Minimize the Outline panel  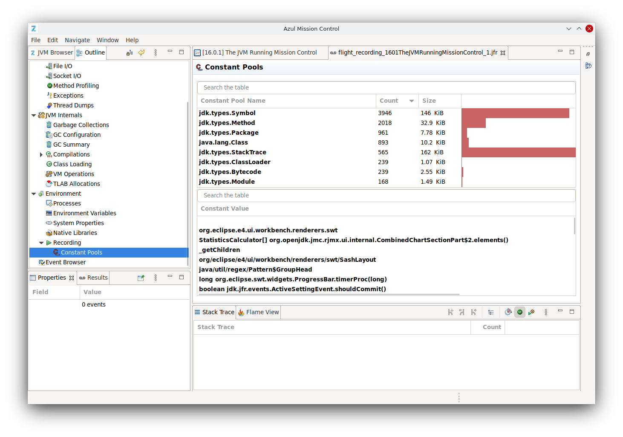click(170, 52)
